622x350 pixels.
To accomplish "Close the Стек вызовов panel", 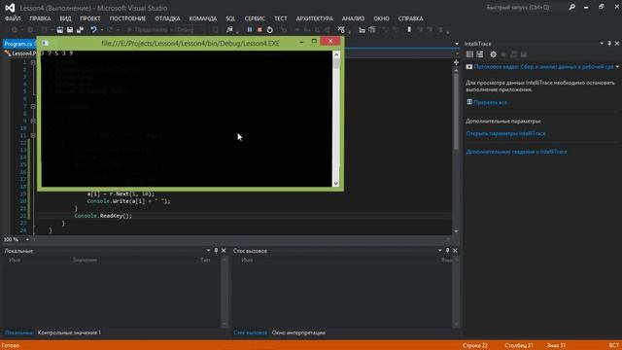I will click(x=455, y=251).
